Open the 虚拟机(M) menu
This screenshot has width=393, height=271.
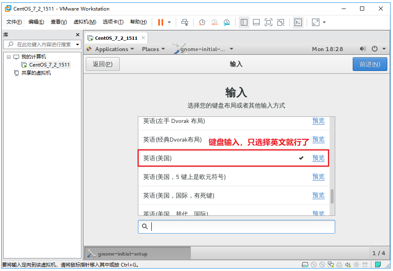coord(85,22)
